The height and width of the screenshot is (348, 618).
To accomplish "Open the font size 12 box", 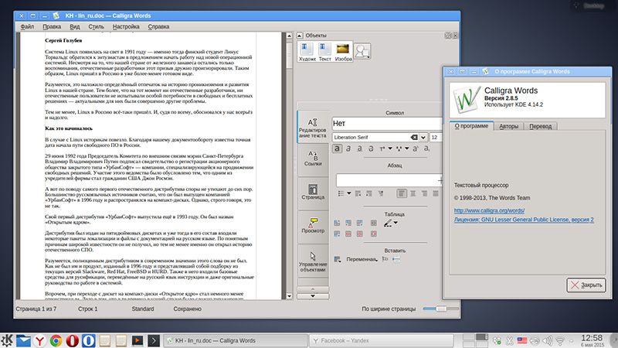I will pyautogui.click(x=436, y=138).
